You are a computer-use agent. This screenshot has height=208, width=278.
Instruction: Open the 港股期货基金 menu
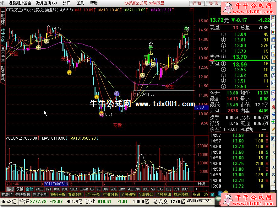20,3
